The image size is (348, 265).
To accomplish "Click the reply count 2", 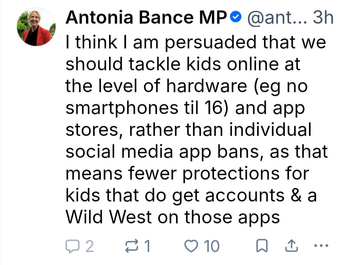I will (90, 247).
